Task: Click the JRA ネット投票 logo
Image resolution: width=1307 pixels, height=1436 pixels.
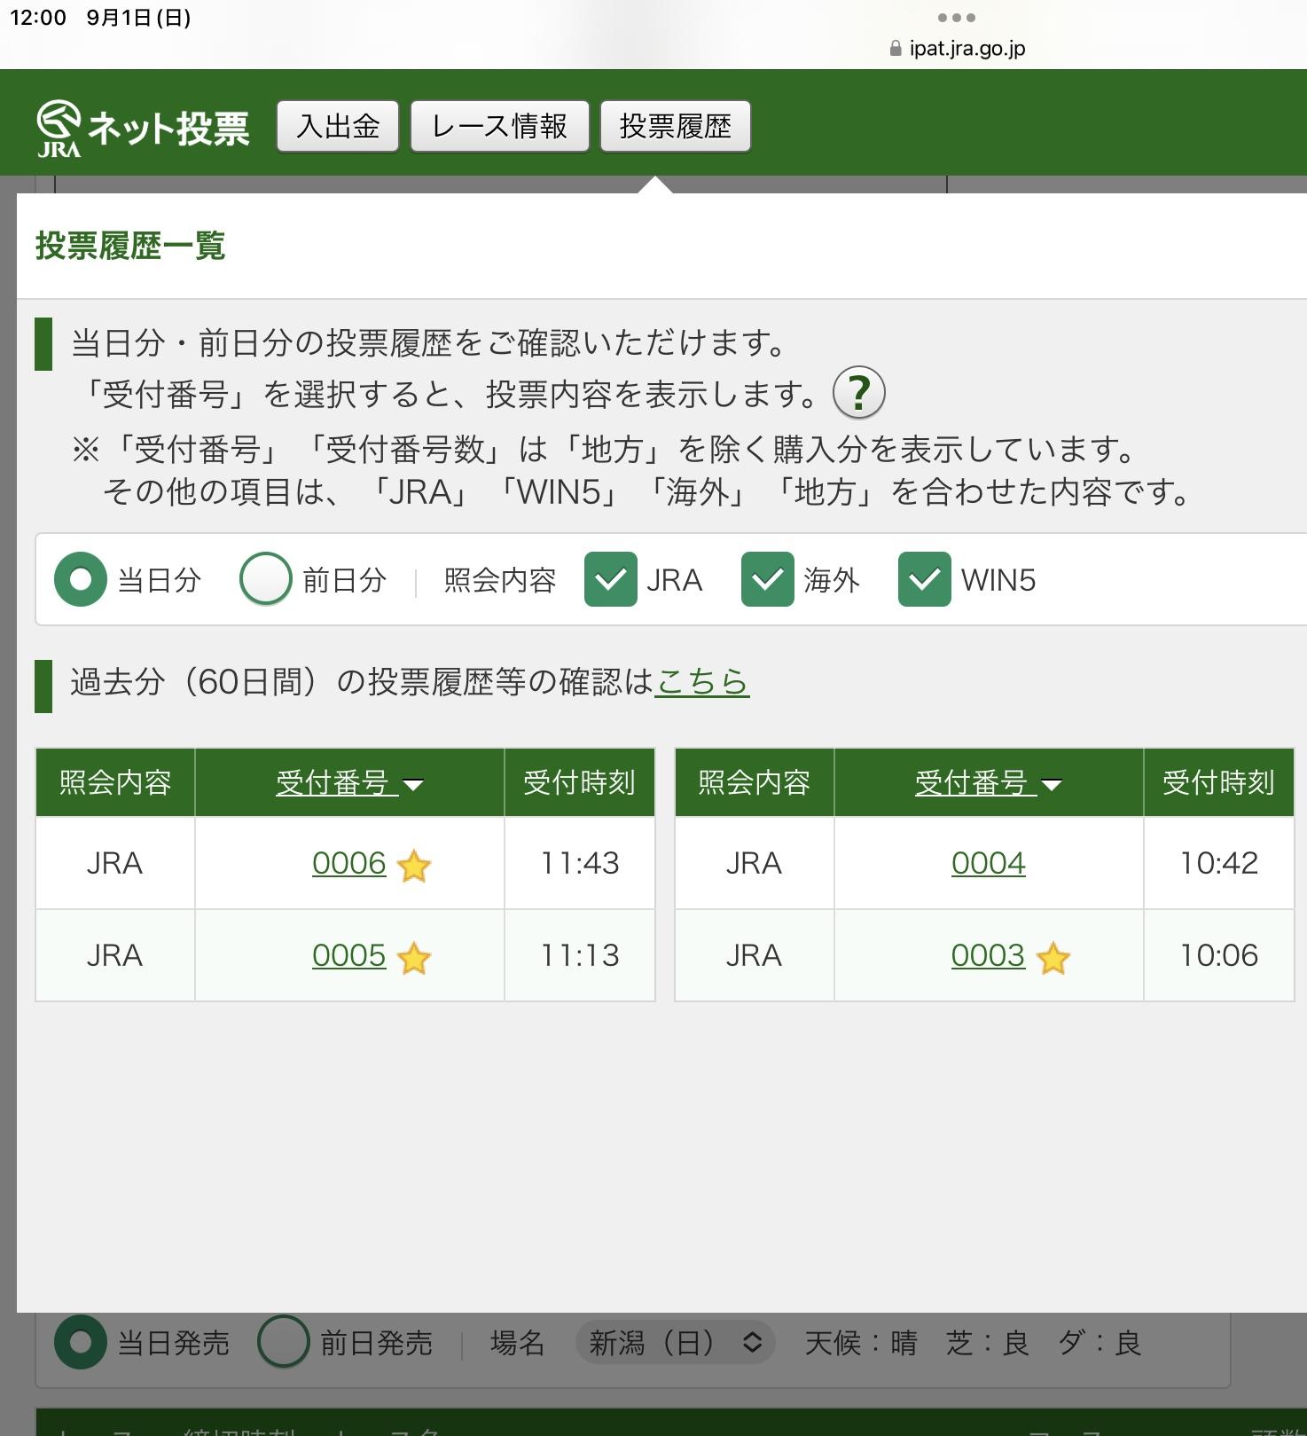Action: pyautogui.click(x=143, y=128)
